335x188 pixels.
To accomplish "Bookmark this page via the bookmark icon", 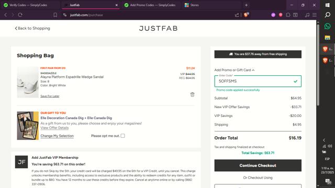I will click(55, 15).
